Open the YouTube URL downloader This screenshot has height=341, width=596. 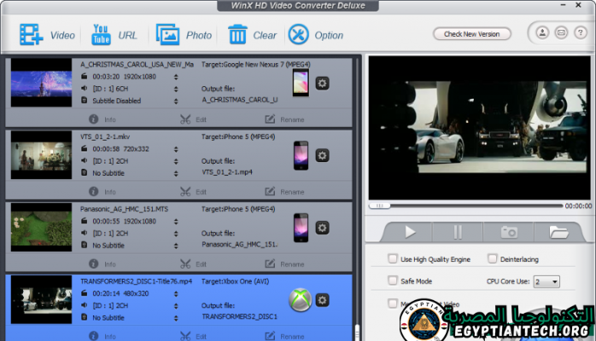pyautogui.click(x=100, y=35)
